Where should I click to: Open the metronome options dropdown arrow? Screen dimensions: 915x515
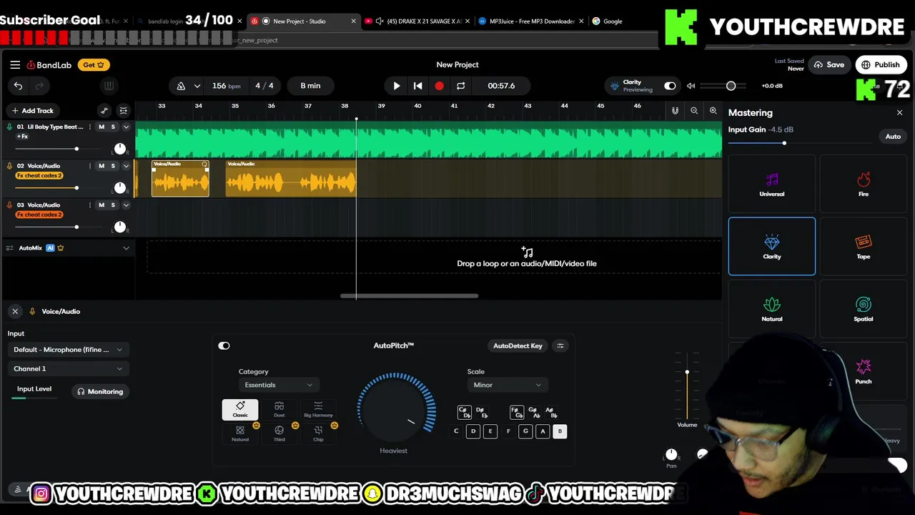[x=197, y=86]
